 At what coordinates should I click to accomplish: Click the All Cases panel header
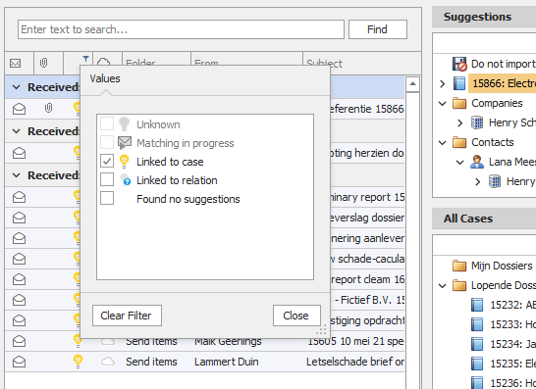coord(484,219)
